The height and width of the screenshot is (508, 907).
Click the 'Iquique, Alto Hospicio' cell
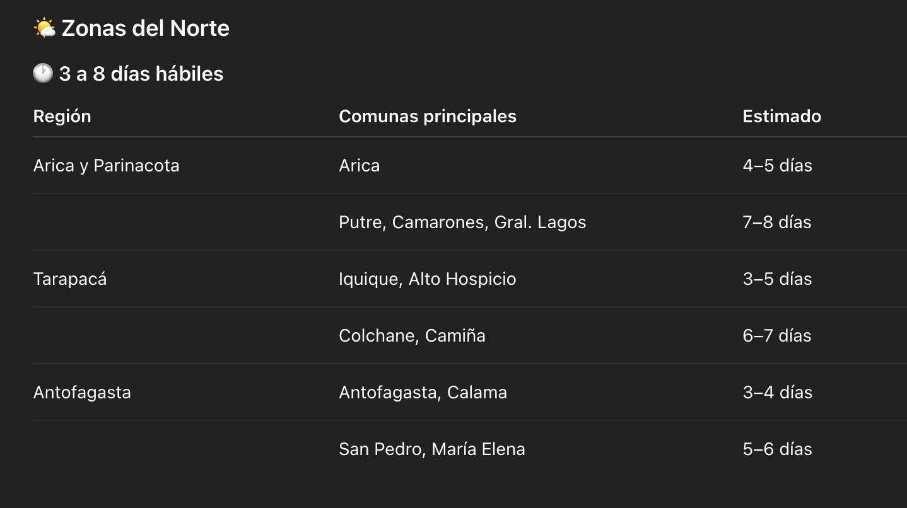pyautogui.click(x=428, y=279)
